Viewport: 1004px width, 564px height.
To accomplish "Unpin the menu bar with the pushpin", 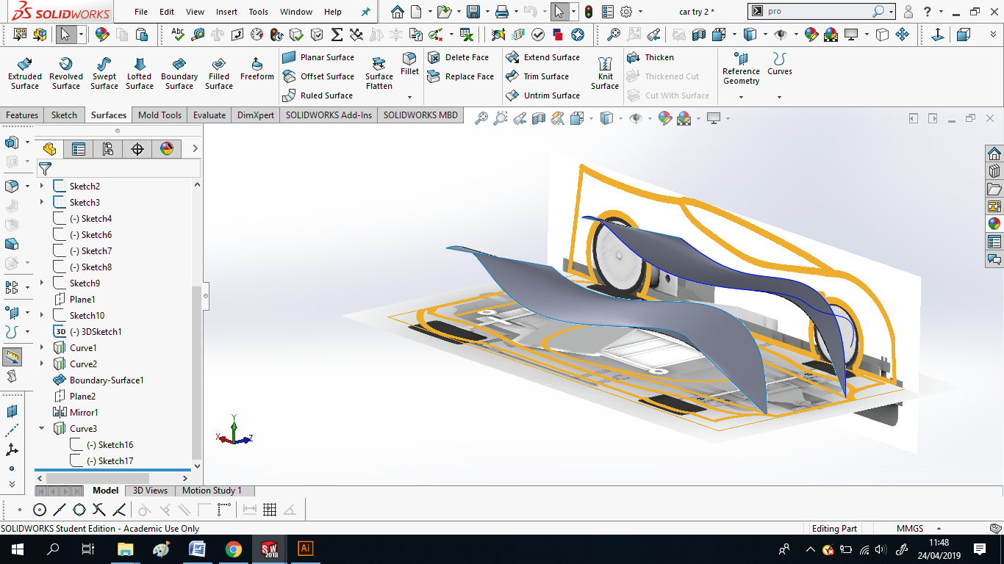I will (365, 11).
